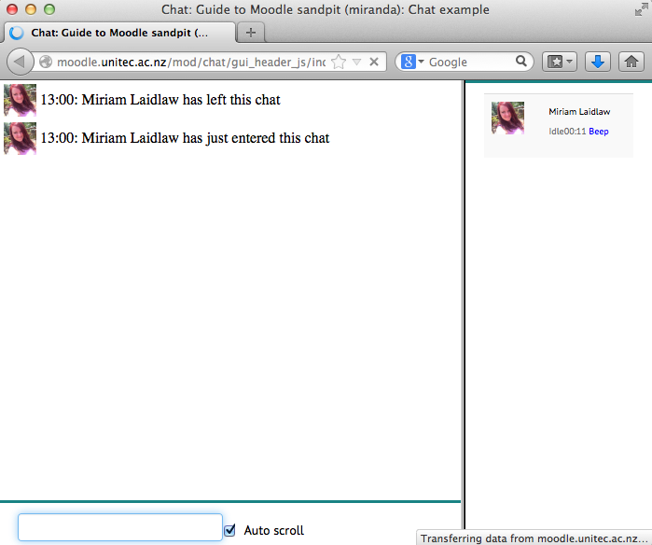Viewport: 652px width, 545px height.
Task: Click the search magnifying glass icon
Action: (521, 62)
